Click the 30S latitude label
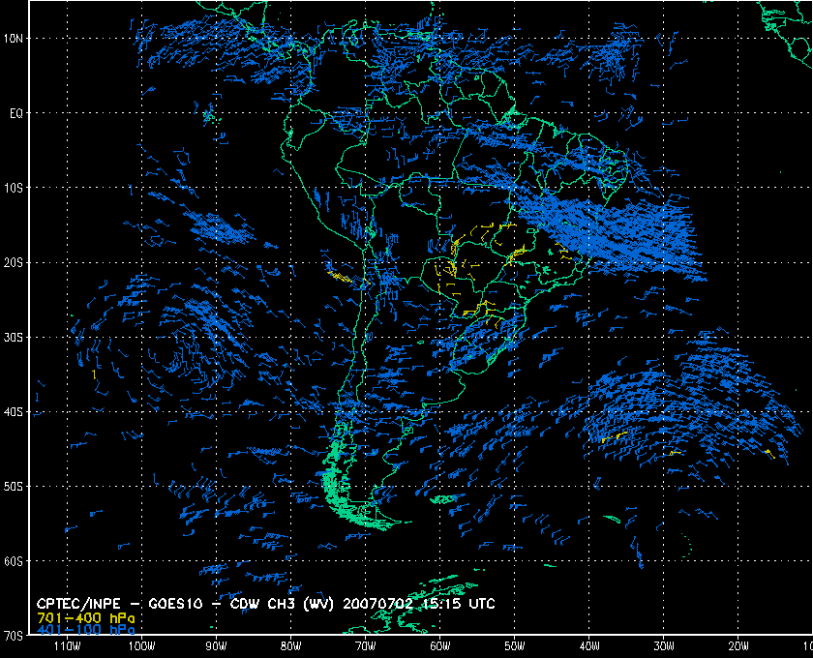This screenshot has height=658, width=813. 14,337
